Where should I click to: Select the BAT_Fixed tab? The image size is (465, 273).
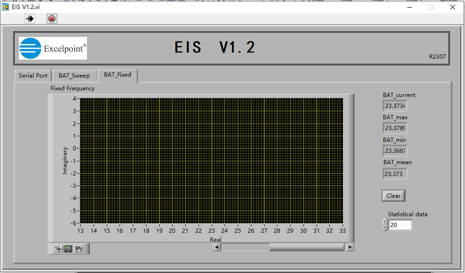(118, 75)
